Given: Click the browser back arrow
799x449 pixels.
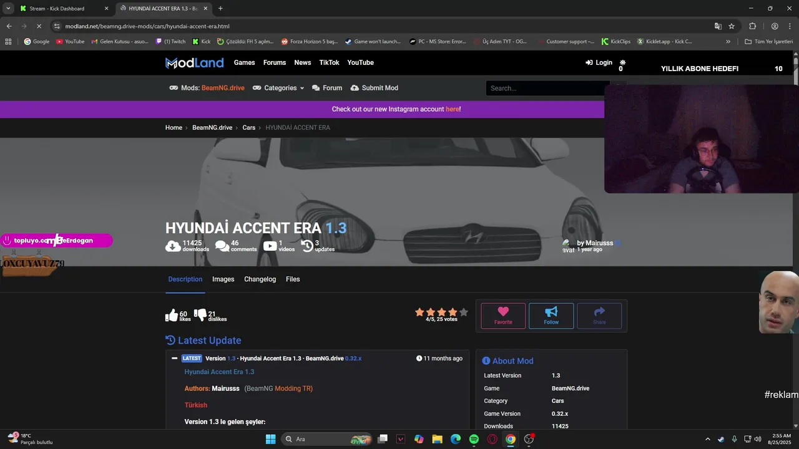Looking at the screenshot, I should click(x=9, y=26).
